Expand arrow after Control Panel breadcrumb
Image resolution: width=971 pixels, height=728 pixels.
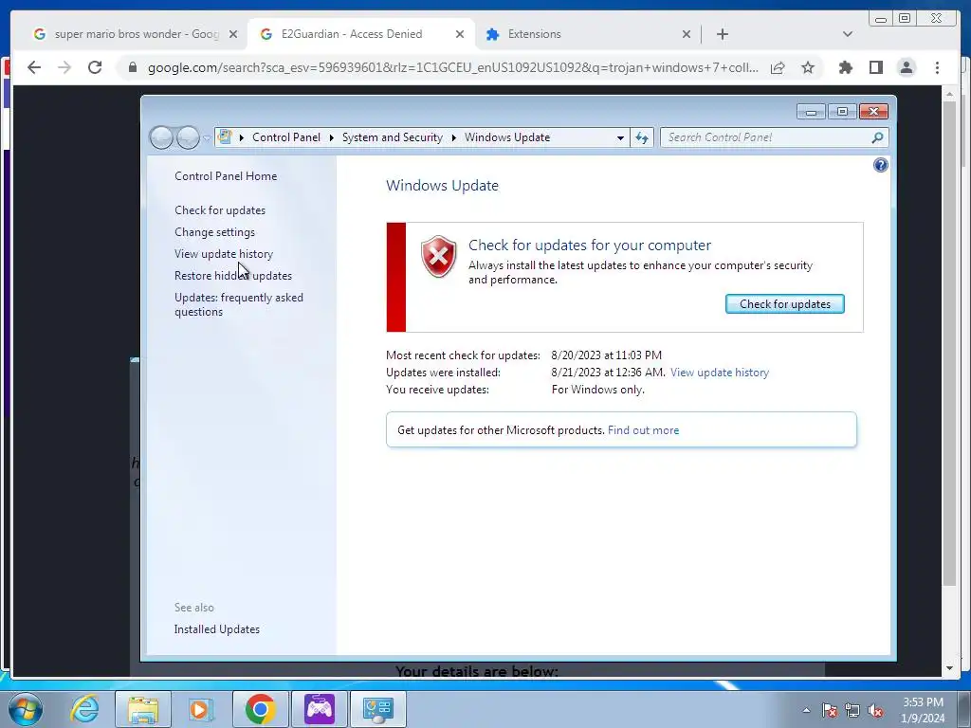tap(331, 137)
